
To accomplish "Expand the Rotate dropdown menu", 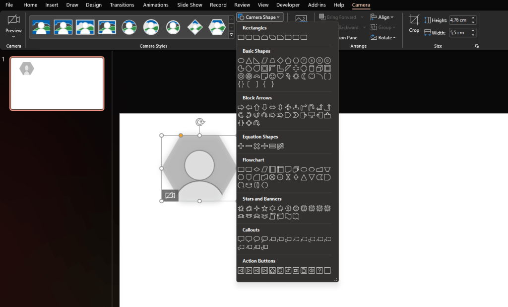I will (383, 38).
